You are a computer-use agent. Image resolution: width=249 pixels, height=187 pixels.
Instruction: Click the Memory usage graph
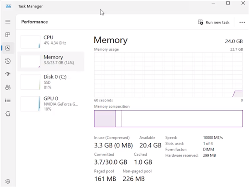pyautogui.click(x=168, y=75)
